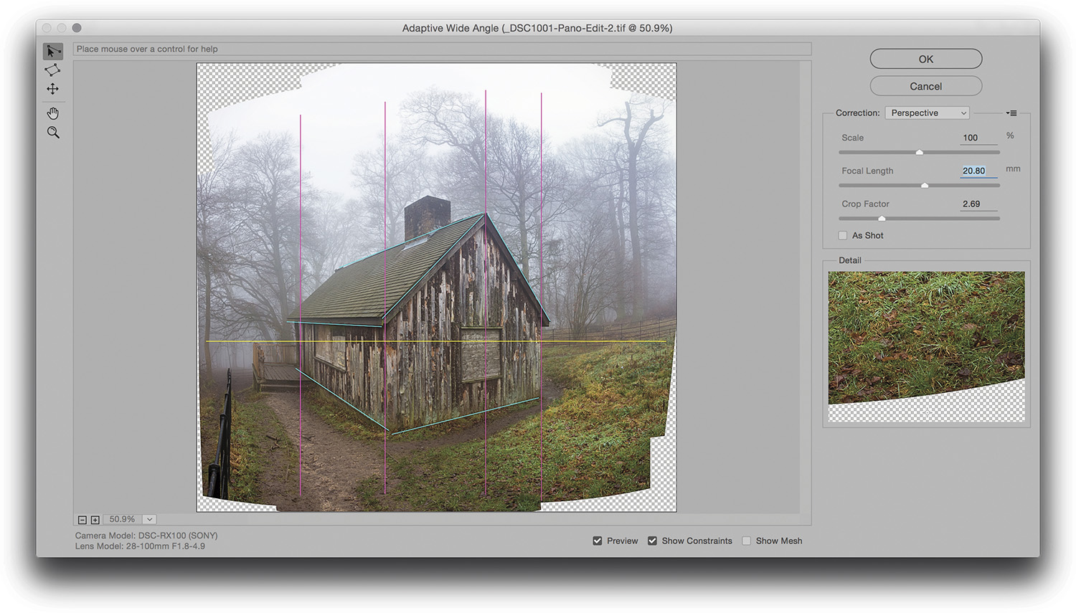This screenshot has width=1076, height=613.
Task: Click the Crop Factor label
Action: (x=865, y=204)
